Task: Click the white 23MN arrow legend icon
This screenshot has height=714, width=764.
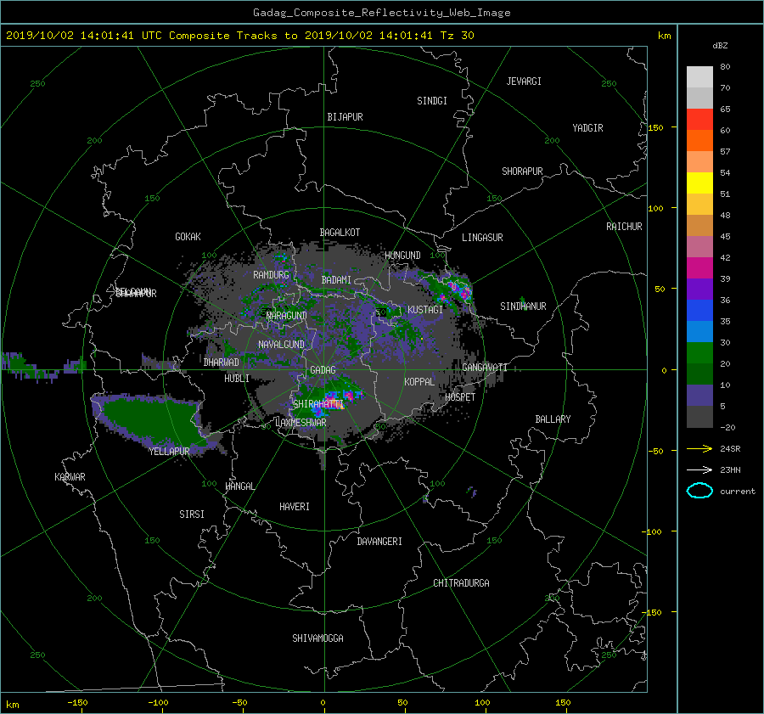Action: tap(699, 469)
